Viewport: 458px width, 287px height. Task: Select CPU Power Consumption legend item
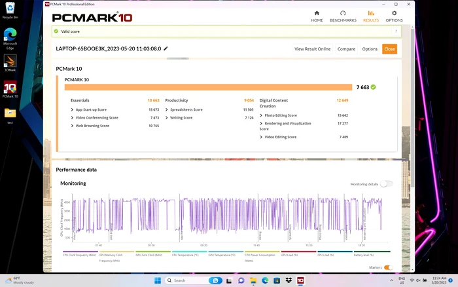pyautogui.click(x=262, y=257)
